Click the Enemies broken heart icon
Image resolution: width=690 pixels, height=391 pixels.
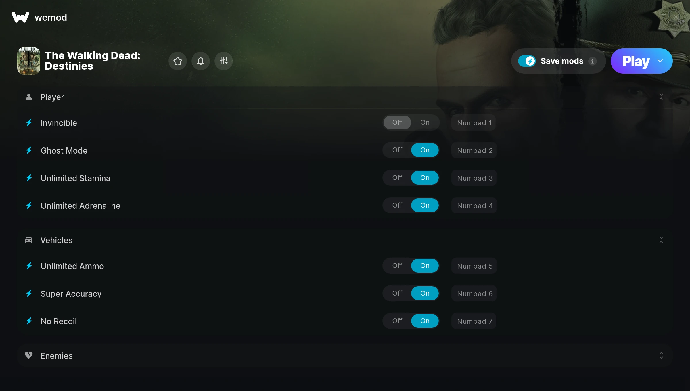[28, 355]
